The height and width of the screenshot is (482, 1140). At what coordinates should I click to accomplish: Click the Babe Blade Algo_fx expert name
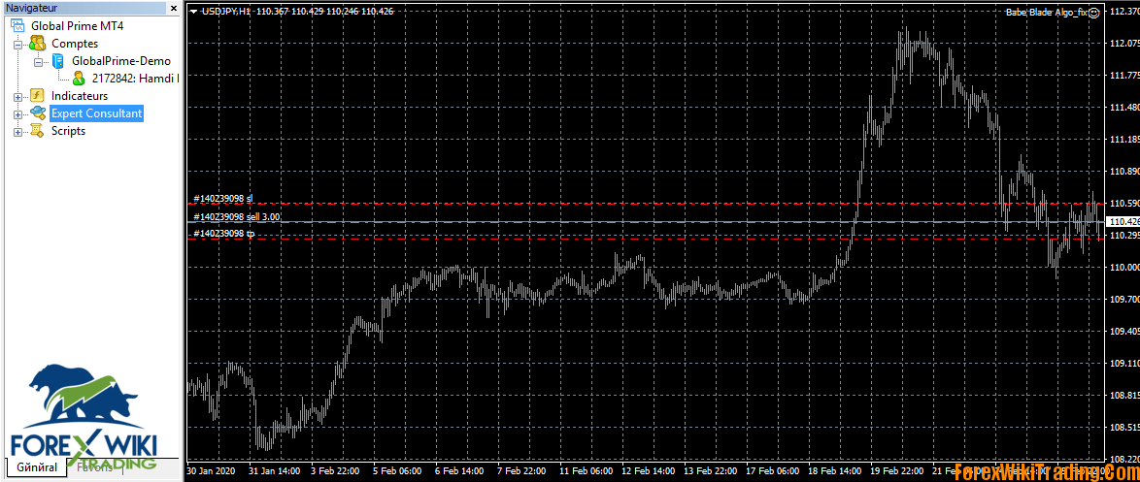(1047, 13)
